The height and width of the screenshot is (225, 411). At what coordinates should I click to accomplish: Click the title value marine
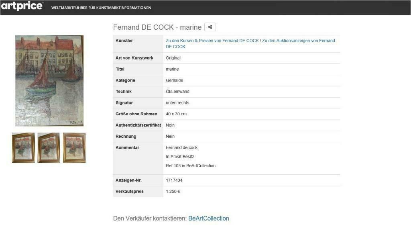tap(172, 69)
